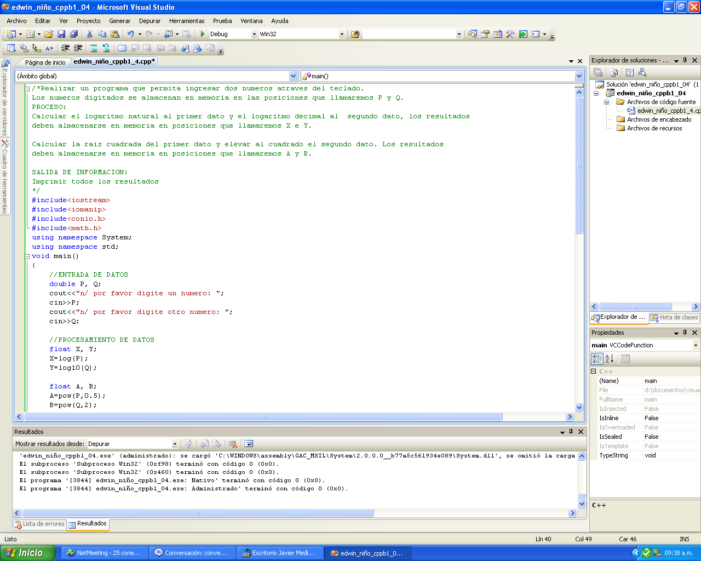Click the Vista de clases search icon
701x561 pixels.
point(642,72)
